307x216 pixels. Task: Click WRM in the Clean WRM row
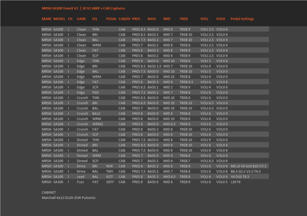(x=97, y=45)
